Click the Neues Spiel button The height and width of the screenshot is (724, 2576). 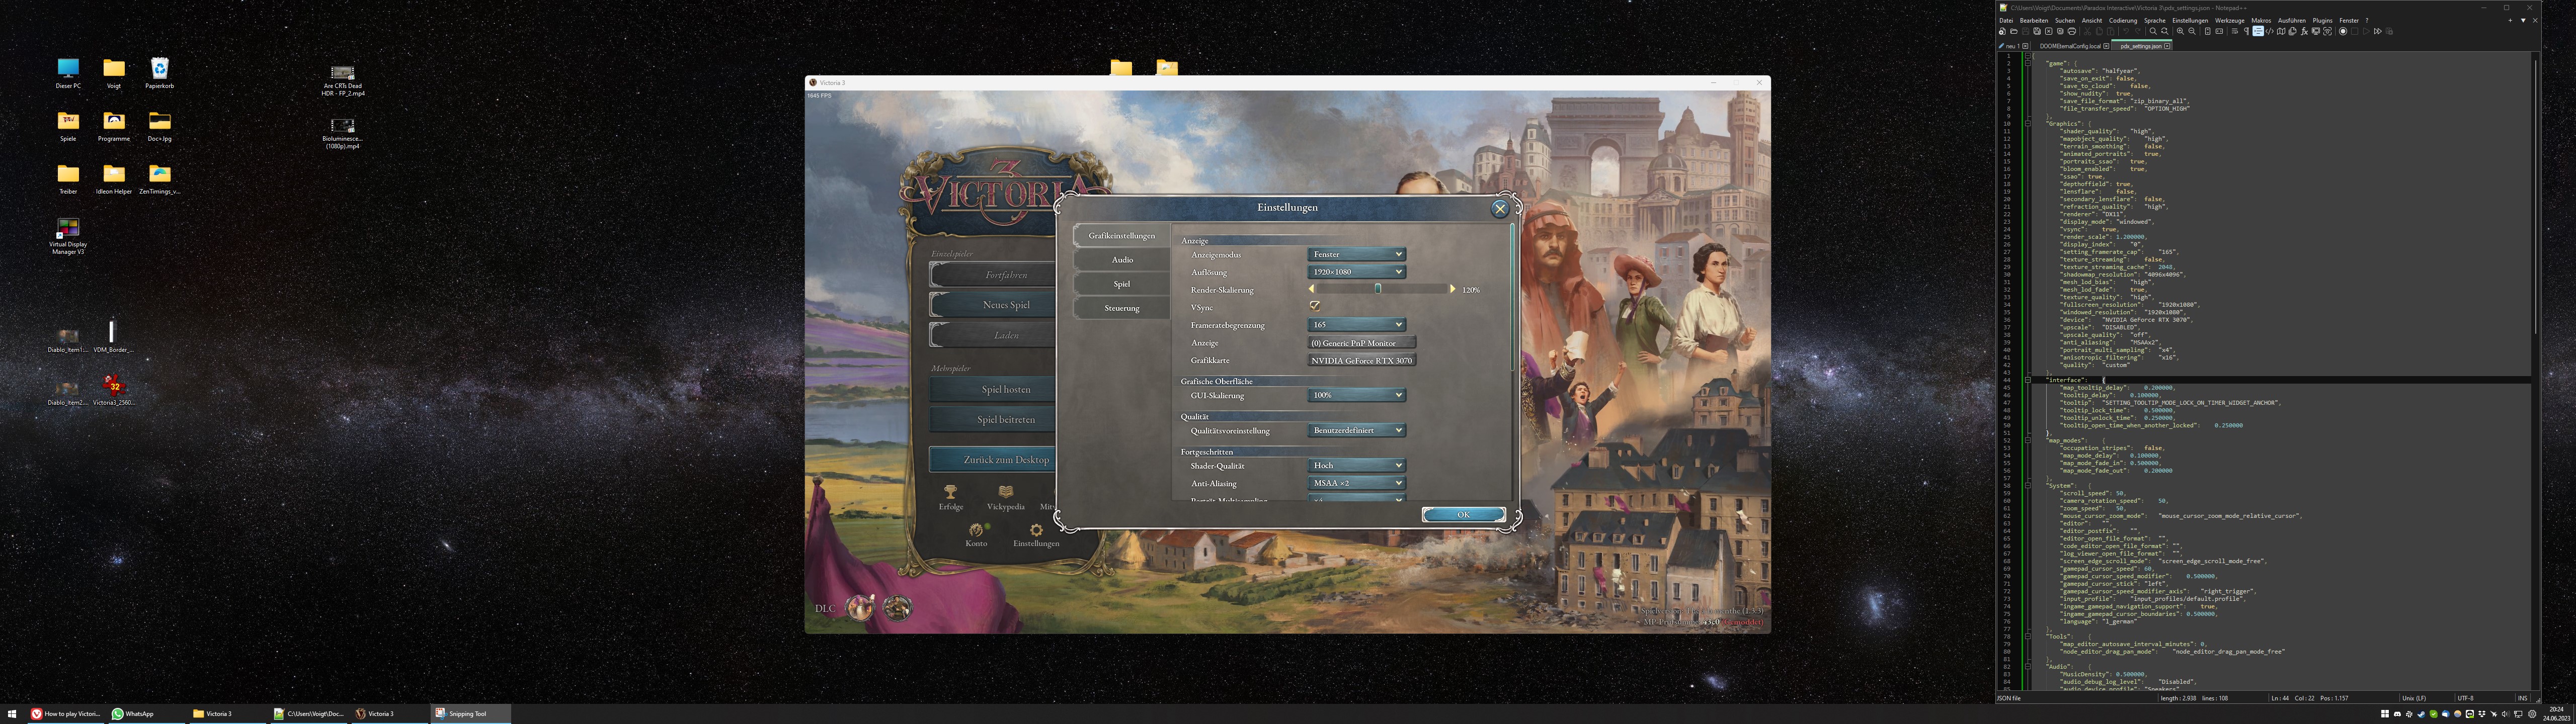993,305
